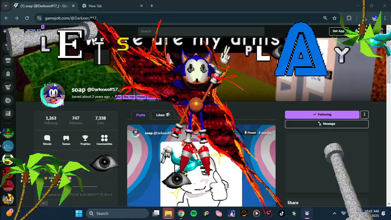This screenshot has width=391, height=220.
Task: Select the soap Game Jolt browser tab
Action: [45, 6]
